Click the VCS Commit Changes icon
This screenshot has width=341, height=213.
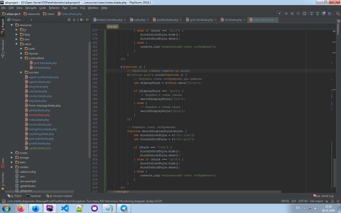point(318,14)
